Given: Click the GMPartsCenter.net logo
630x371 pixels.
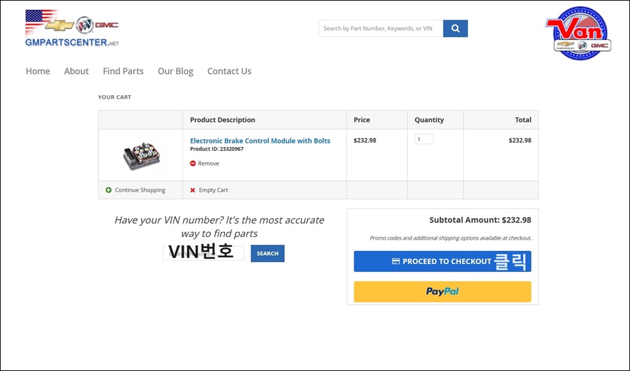Looking at the screenshot, I should tap(72, 28).
